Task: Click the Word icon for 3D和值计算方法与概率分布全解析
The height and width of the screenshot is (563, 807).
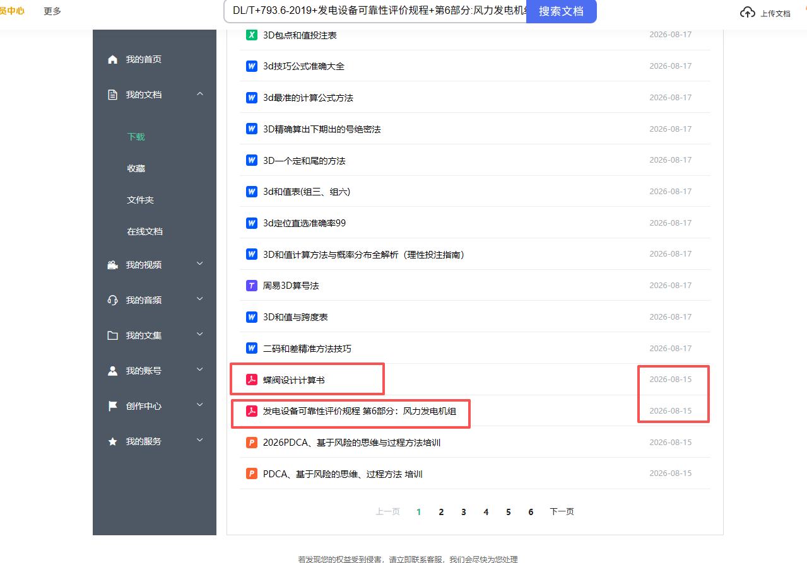Action: pyautogui.click(x=252, y=254)
